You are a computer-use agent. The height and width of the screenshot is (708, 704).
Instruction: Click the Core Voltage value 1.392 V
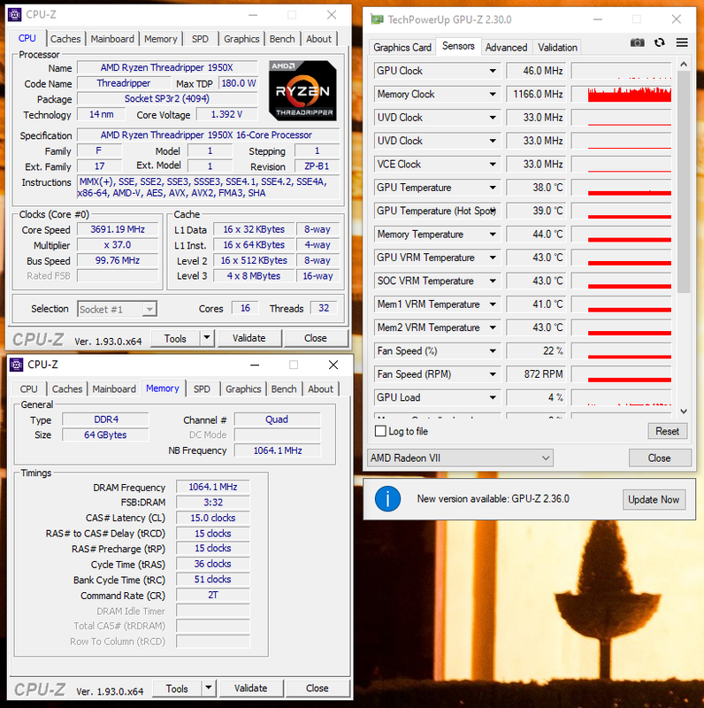pyautogui.click(x=227, y=115)
